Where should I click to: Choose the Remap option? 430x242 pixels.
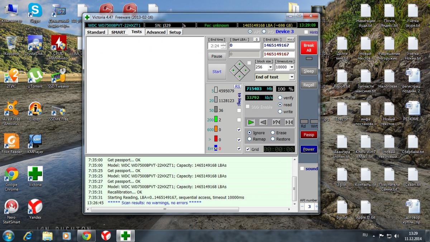249,139
